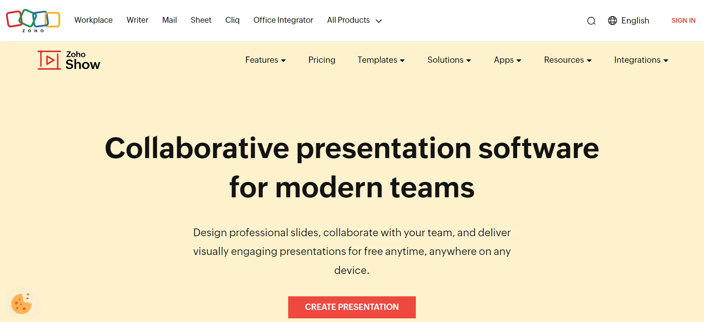The image size is (704, 322).
Task: Click the "Design professional slides" description text
Action: pyautogui.click(x=352, y=251)
